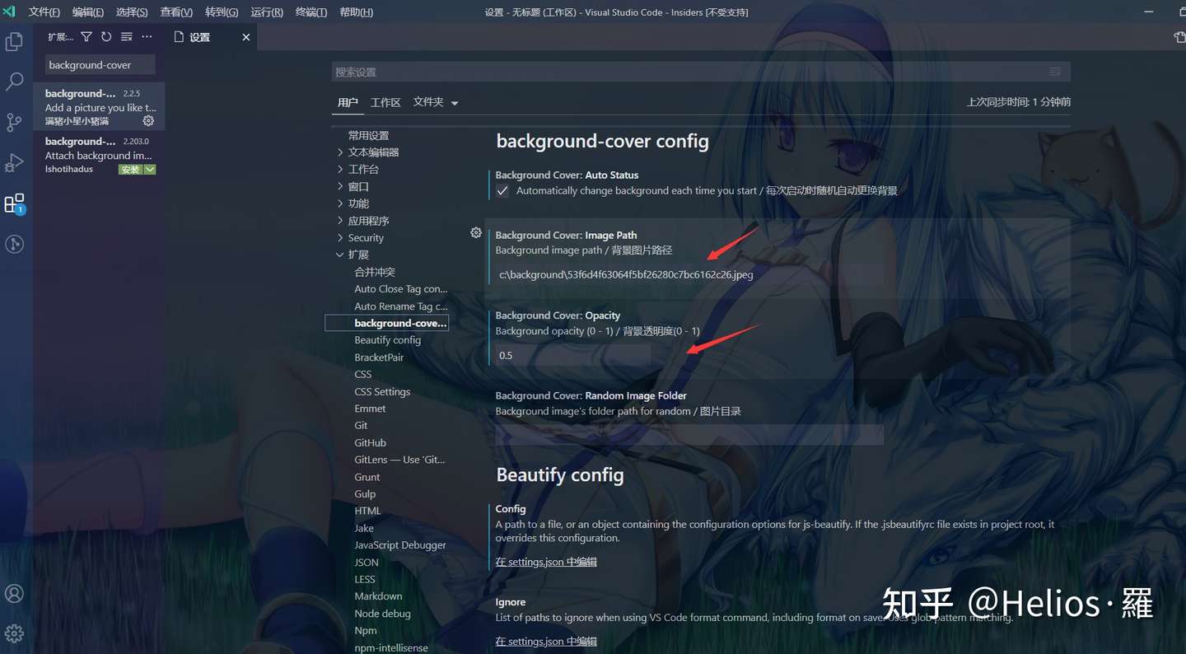Close the 设置 editor tab

pos(245,37)
